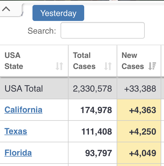Select the USA Total row label

point(24,89)
